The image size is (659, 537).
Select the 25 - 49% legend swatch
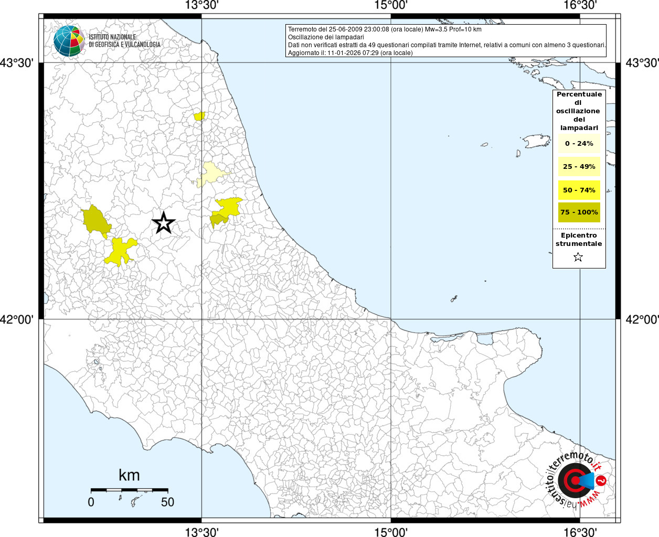tap(579, 166)
